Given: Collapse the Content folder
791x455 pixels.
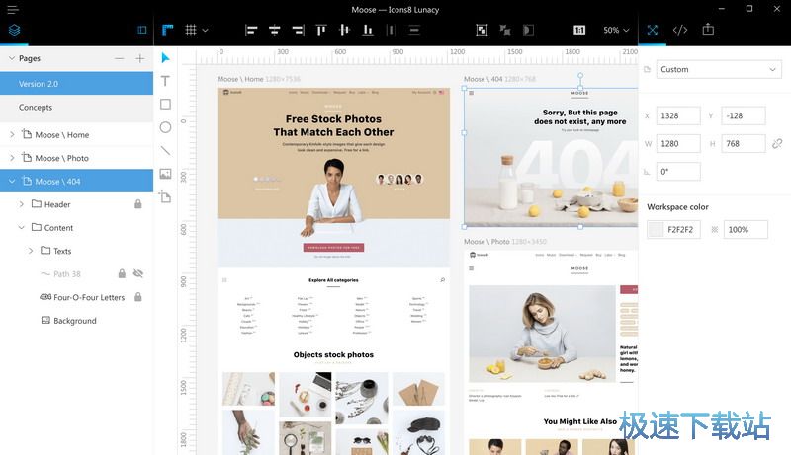Looking at the screenshot, I should point(22,227).
